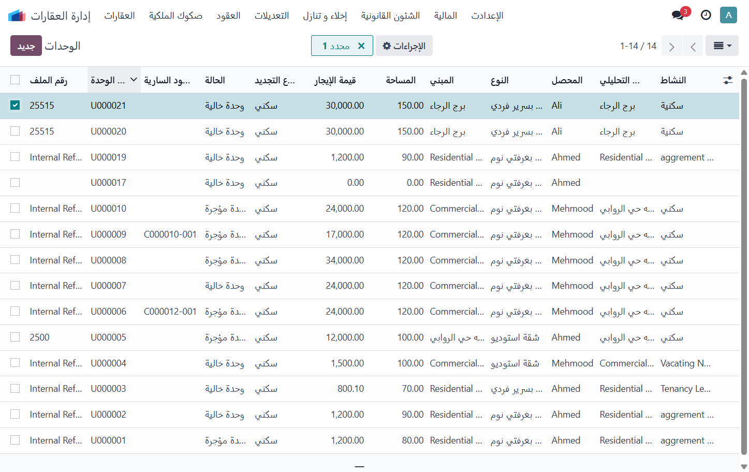This screenshot has height=472, width=749.
Task: Click contract C000010-001 cell
Action: (x=170, y=234)
